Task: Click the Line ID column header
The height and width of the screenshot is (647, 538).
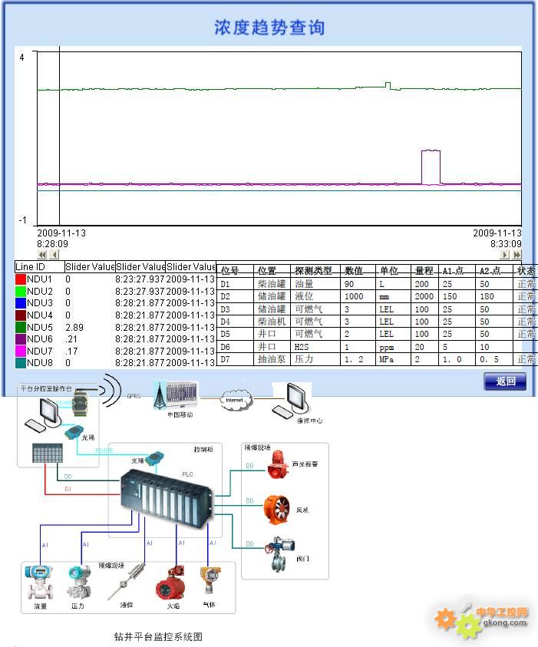Action: (40, 267)
